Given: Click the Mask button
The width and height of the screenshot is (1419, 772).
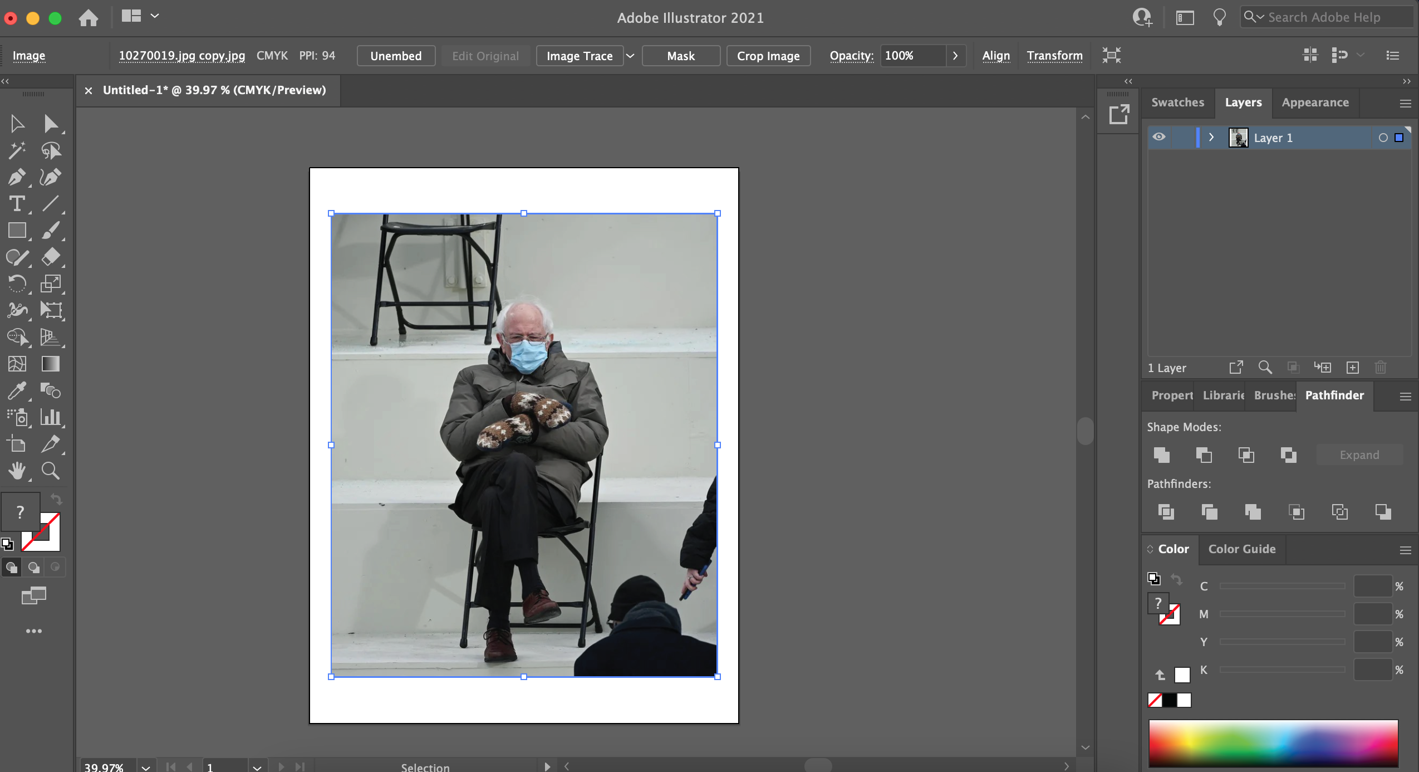Looking at the screenshot, I should pos(681,56).
